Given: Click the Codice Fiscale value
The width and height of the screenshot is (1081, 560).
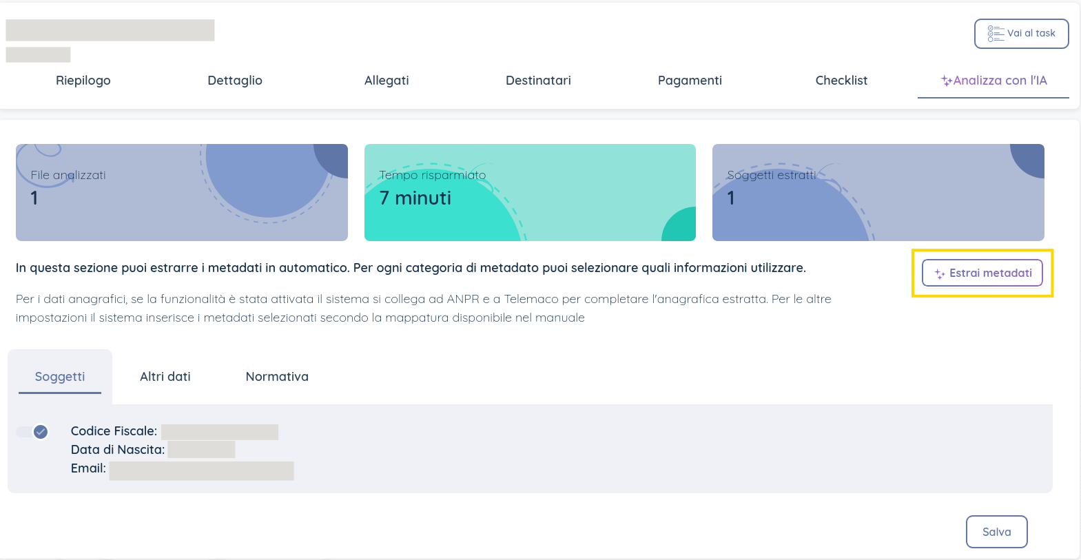Looking at the screenshot, I should tap(220, 432).
